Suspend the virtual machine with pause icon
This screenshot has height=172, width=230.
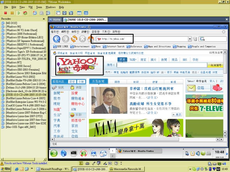pos(12,13)
